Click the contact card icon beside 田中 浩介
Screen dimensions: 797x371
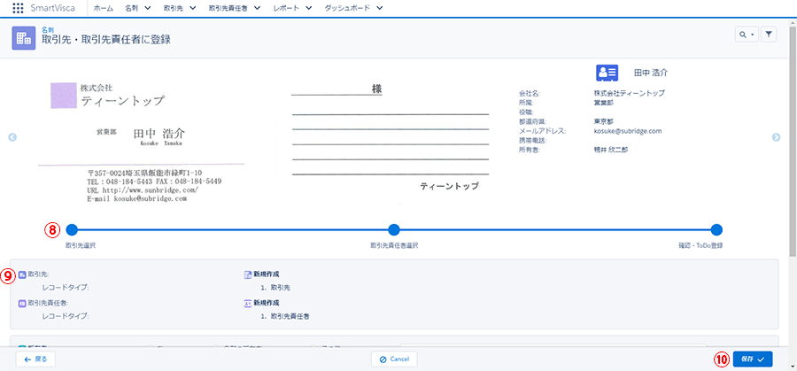tap(607, 73)
